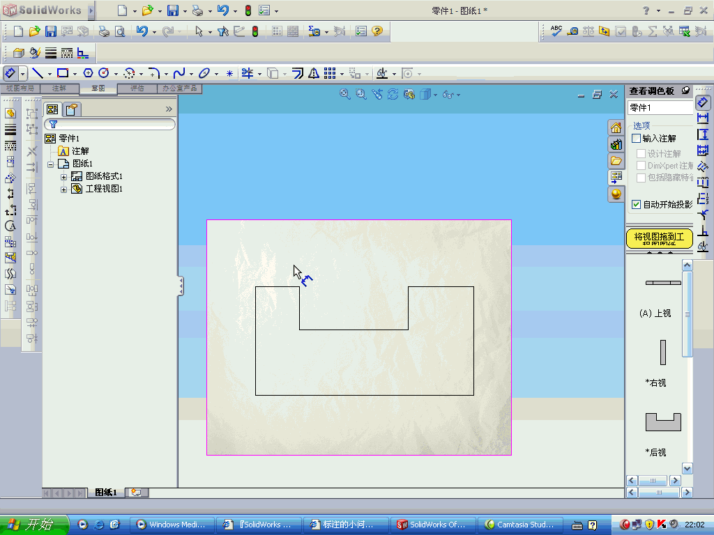Click the Undo icon in standard toolbar
Screen dimensions: 714x535
[142, 31]
